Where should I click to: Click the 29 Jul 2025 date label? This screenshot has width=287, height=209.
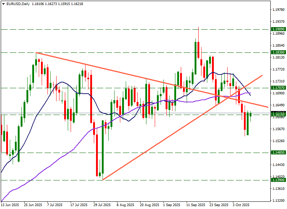click(102, 205)
